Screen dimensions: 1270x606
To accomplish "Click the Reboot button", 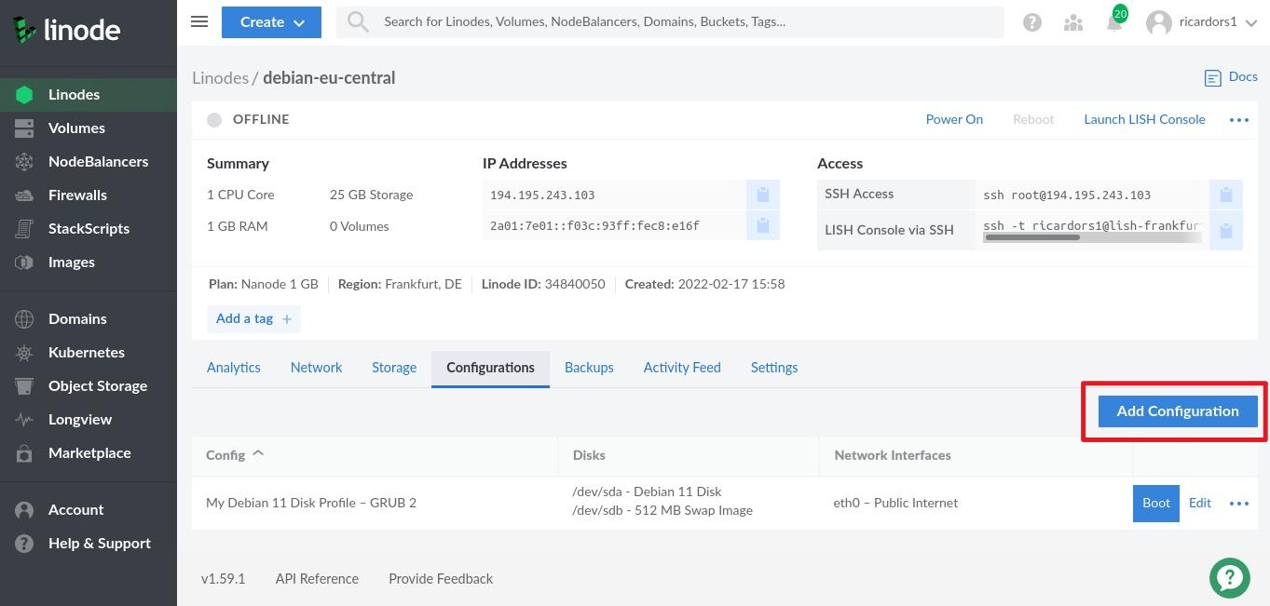I will [1033, 119].
